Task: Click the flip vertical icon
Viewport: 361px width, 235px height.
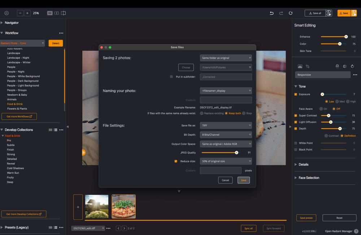Action: [337, 66]
